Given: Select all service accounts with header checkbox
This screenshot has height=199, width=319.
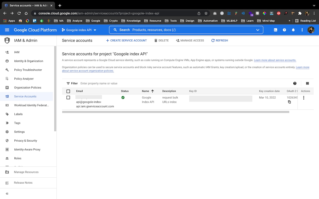Looking at the screenshot, I should click(x=68, y=91).
